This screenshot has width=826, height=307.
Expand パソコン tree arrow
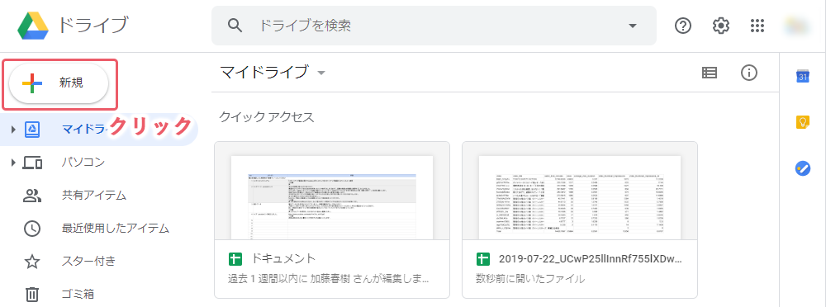point(13,163)
